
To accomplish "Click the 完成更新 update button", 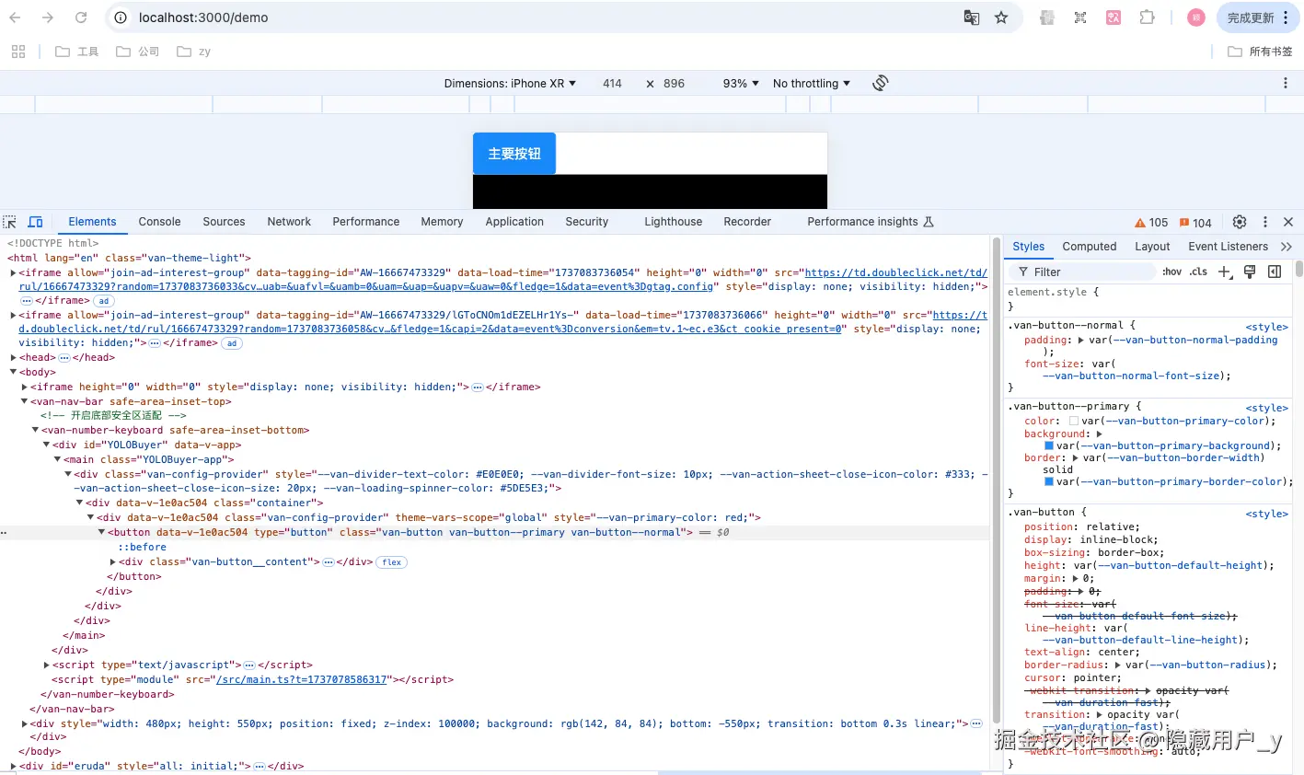I will point(1257,17).
